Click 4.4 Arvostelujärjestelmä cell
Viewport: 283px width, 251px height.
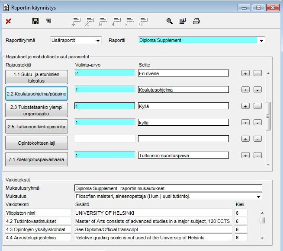(38, 238)
